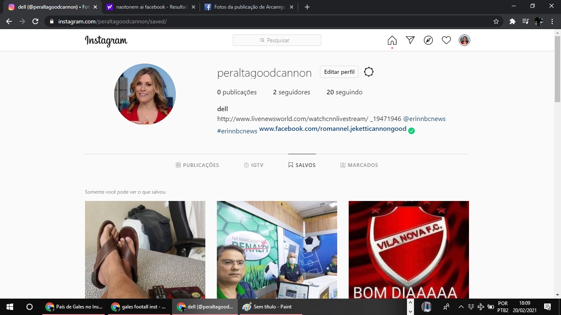This screenshot has width=561, height=315.
Task: Click the peraltagoodcannon username heading
Action: click(x=264, y=73)
